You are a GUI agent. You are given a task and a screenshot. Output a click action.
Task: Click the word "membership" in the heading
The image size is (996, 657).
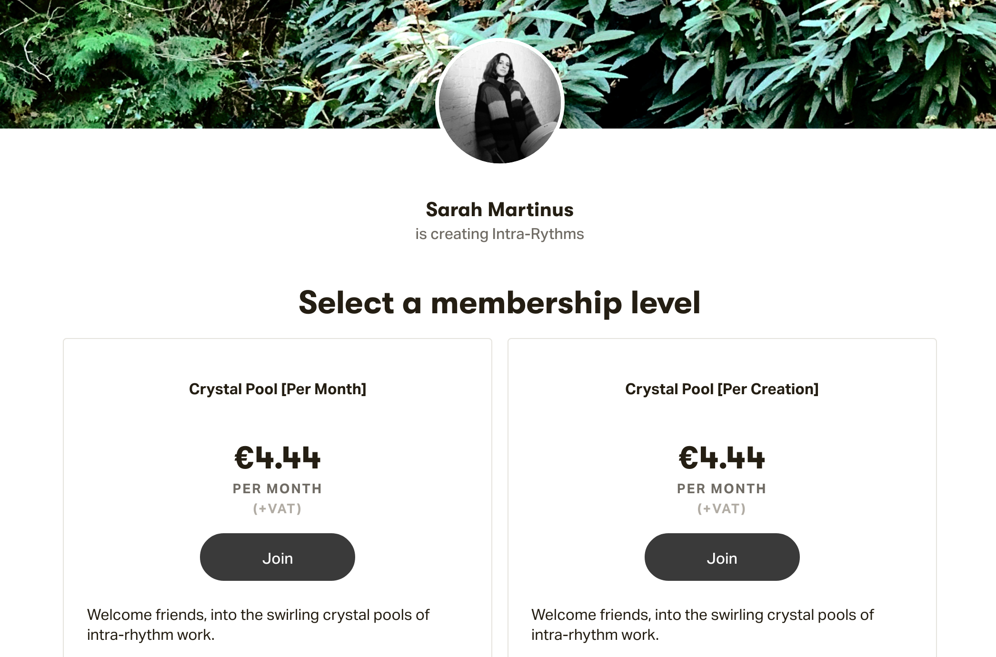click(526, 303)
